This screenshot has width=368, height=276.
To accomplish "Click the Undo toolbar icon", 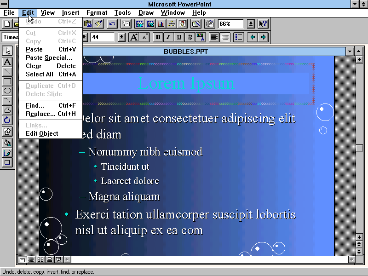I will (x=111, y=23).
